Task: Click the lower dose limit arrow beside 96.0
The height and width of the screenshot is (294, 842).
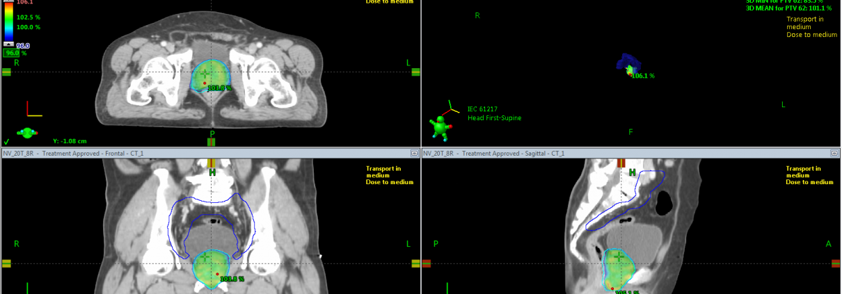Action: 9,44
